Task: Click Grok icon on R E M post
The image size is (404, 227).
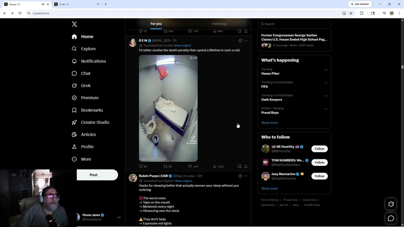Action: click(240, 41)
